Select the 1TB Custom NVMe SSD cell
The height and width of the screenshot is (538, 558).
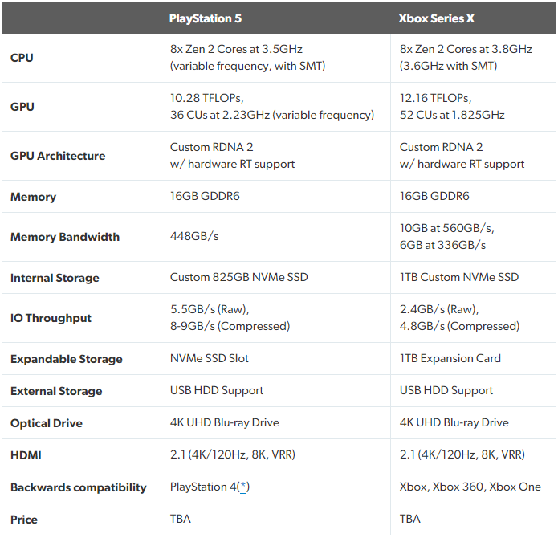459,278
